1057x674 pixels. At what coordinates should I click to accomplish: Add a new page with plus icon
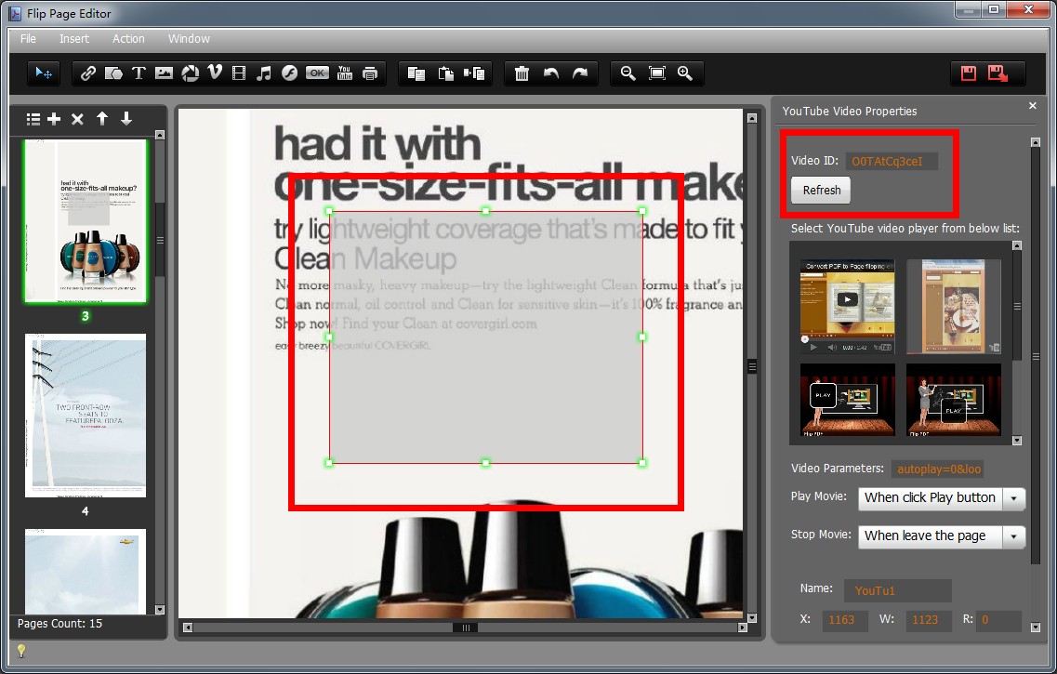tap(54, 119)
